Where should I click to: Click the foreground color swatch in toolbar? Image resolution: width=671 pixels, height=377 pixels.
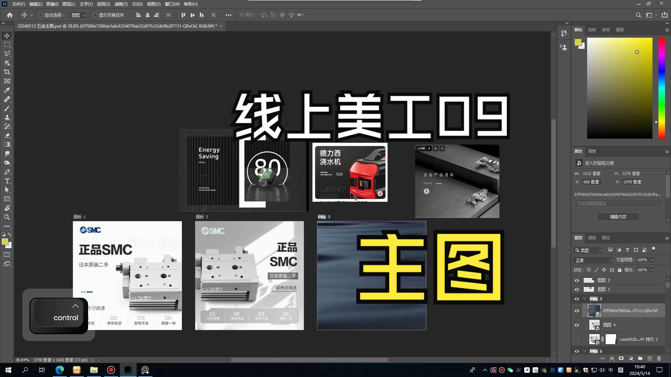(x=5, y=242)
